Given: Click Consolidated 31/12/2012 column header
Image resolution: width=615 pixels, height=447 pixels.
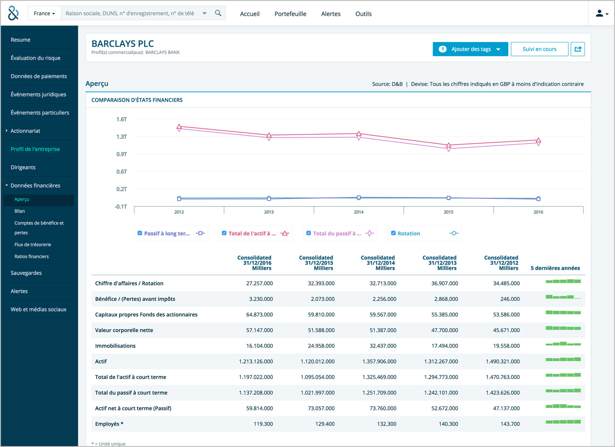Looking at the screenshot, I should coord(501,263).
